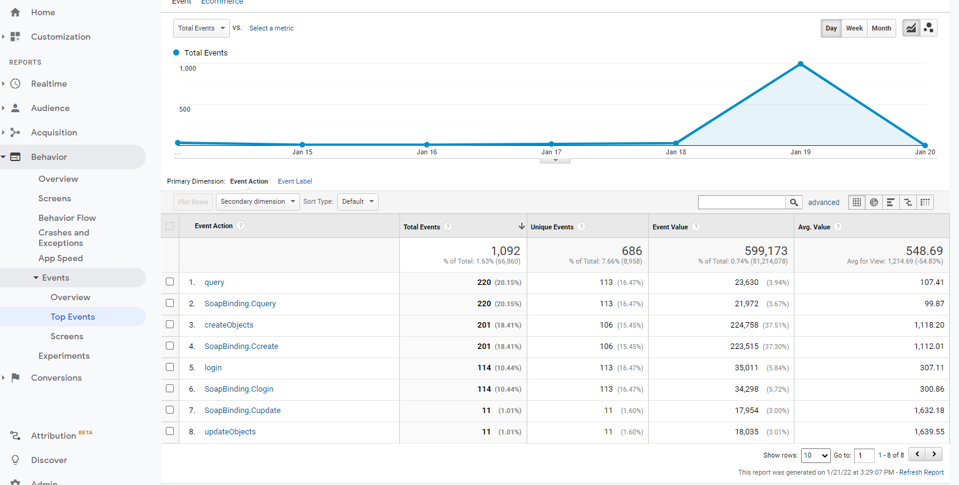
Task: Toggle the select-all header checkbox
Action: coord(170,226)
